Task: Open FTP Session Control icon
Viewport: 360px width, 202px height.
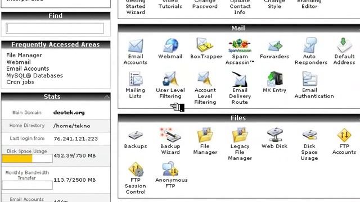Action: (136, 169)
